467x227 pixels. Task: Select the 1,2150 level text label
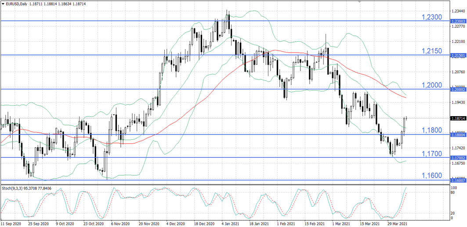[432, 51]
